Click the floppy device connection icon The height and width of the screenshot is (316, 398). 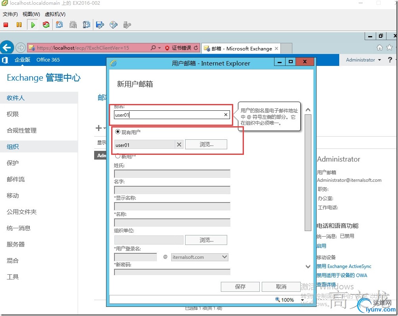(x=100, y=25)
